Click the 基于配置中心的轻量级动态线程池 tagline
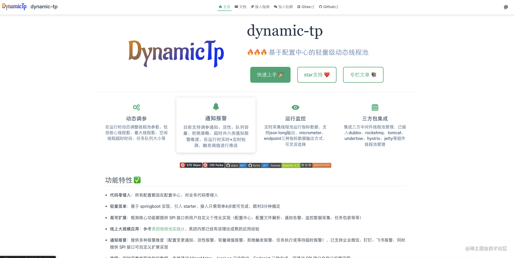The image size is (514, 258). (x=319, y=52)
